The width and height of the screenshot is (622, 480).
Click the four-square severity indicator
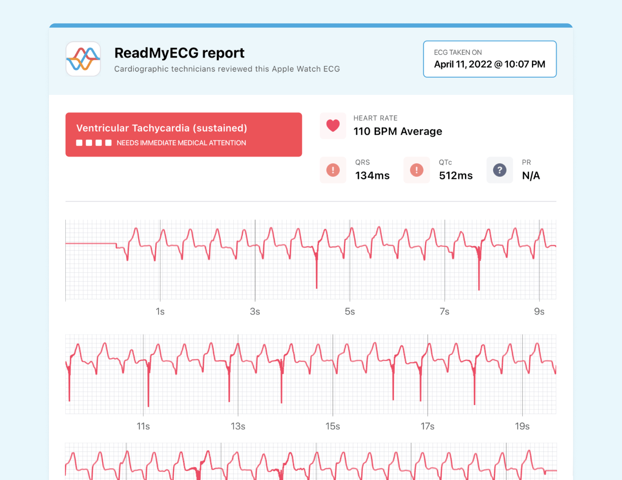[94, 143]
